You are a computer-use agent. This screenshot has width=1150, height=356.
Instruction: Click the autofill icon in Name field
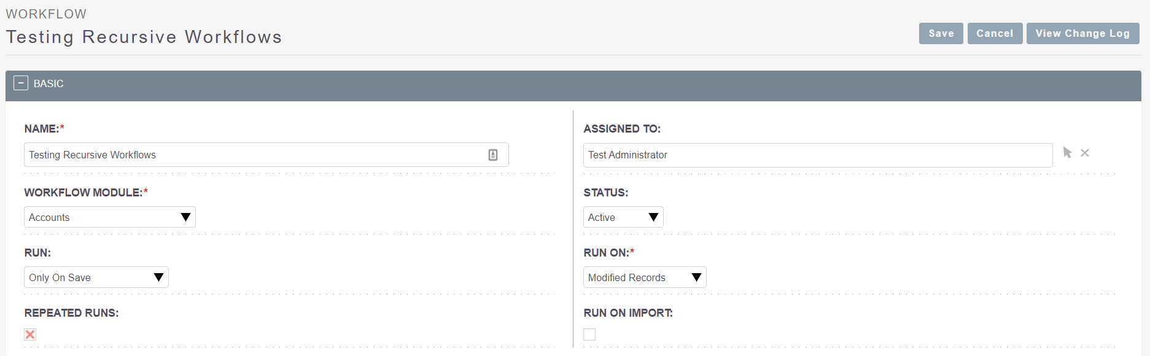pos(493,155)
